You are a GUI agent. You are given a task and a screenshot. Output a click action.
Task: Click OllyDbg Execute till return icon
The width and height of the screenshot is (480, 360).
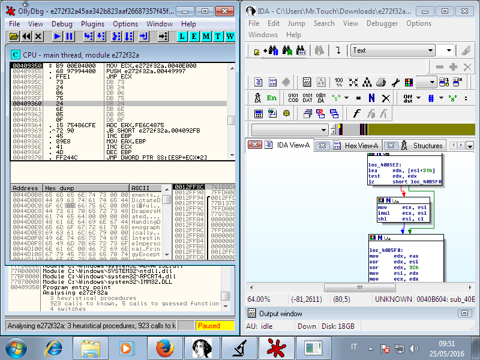click(143, 37)
